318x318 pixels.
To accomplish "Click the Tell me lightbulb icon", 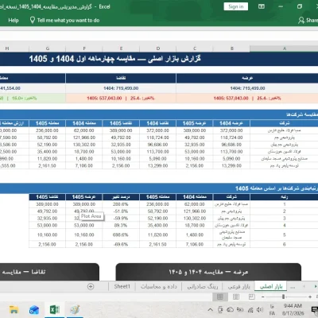I will click(x=33, y=20).
